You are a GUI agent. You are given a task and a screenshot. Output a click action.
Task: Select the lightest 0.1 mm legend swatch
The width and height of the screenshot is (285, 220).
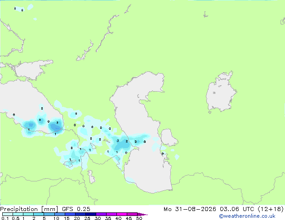(x=8, y=214)
